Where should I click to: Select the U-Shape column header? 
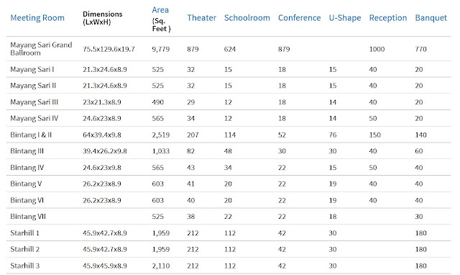coord(345,18)
